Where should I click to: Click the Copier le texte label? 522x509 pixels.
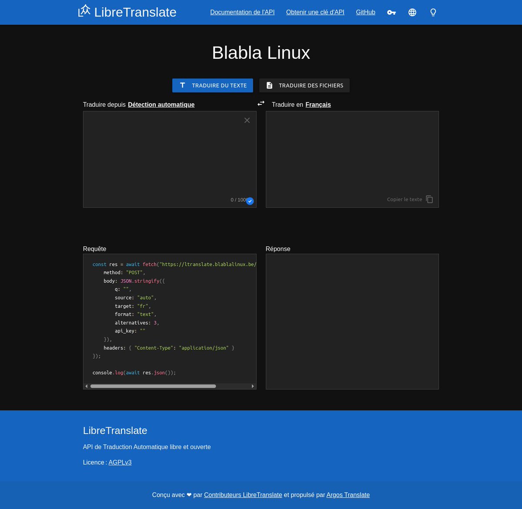(x=404, y=199)
